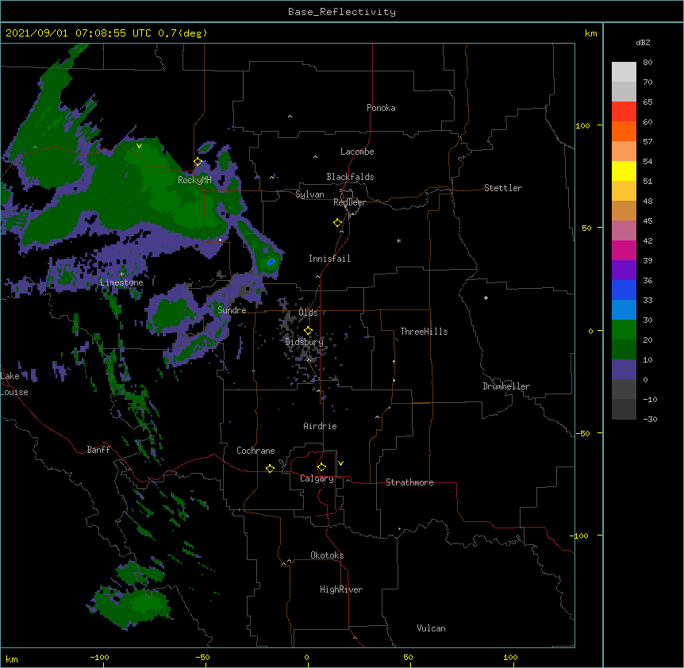Click the yellow diamond marker above Calgary label
Image resolution: width=684 pixels, height=668 pixels.
[x=321, y=467]
